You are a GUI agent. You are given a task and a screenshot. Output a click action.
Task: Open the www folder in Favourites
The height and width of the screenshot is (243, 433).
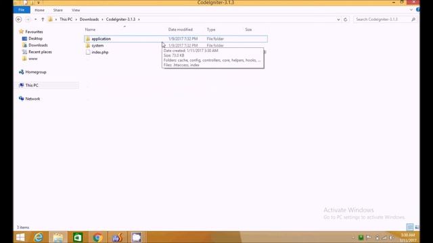33,59
